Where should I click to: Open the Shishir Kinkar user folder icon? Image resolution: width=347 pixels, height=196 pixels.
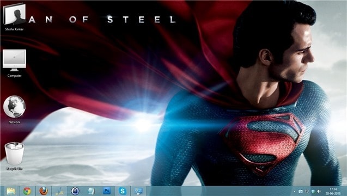(14, 14)
